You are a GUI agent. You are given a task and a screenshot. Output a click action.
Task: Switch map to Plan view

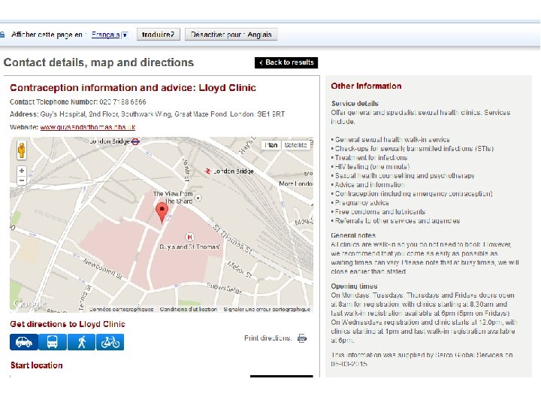[271, 145]
